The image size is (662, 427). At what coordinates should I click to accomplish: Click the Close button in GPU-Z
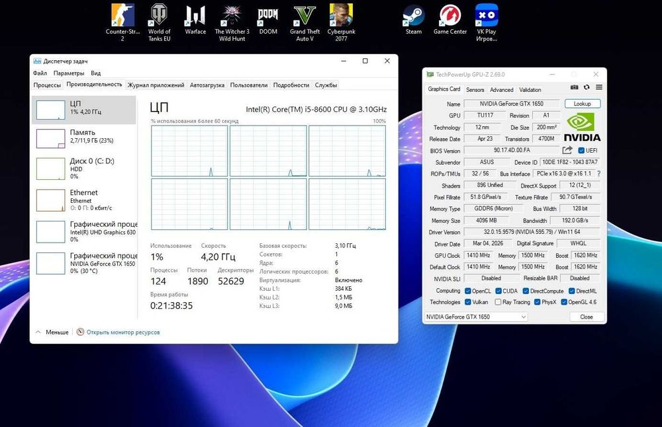(587, 317)
